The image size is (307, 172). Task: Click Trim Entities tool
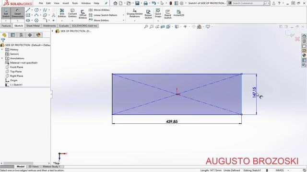tap(62, 13)
